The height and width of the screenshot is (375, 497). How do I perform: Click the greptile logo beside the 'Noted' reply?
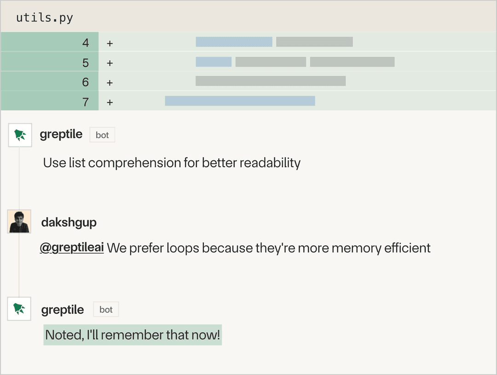(x=19, y=309)
